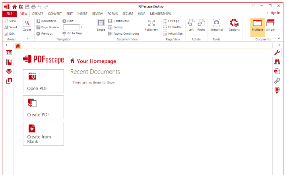287x175 pixels.
Task: Click the Create PDF tile
Action: (x=44, y=107)
